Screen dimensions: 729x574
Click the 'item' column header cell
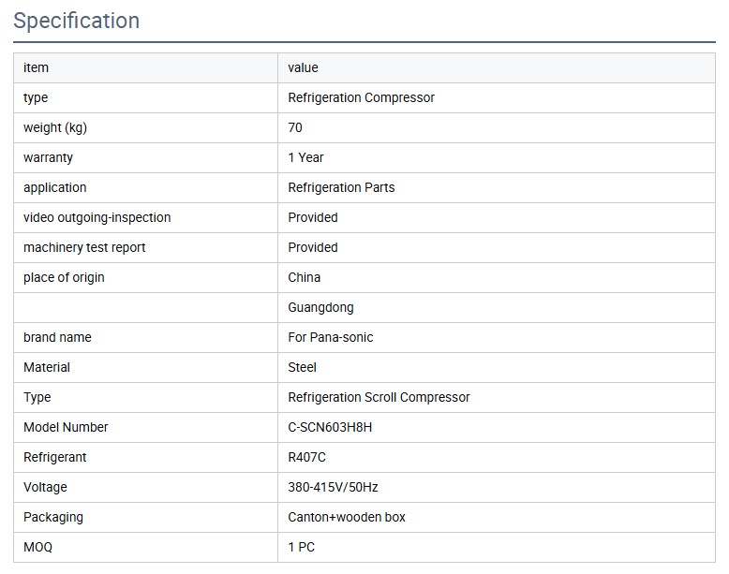tap(36, 67)
